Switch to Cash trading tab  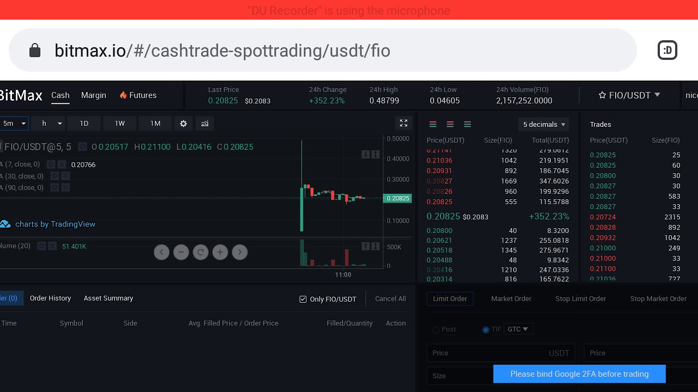pyautogui.click(x=60, y=95)
